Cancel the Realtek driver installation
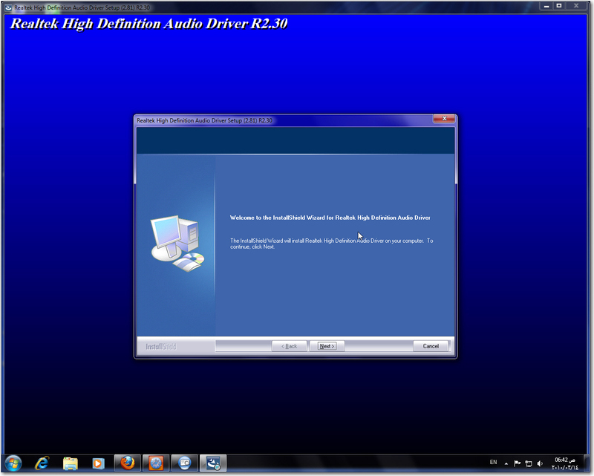 pyautogui.click(x=431, y=346)
